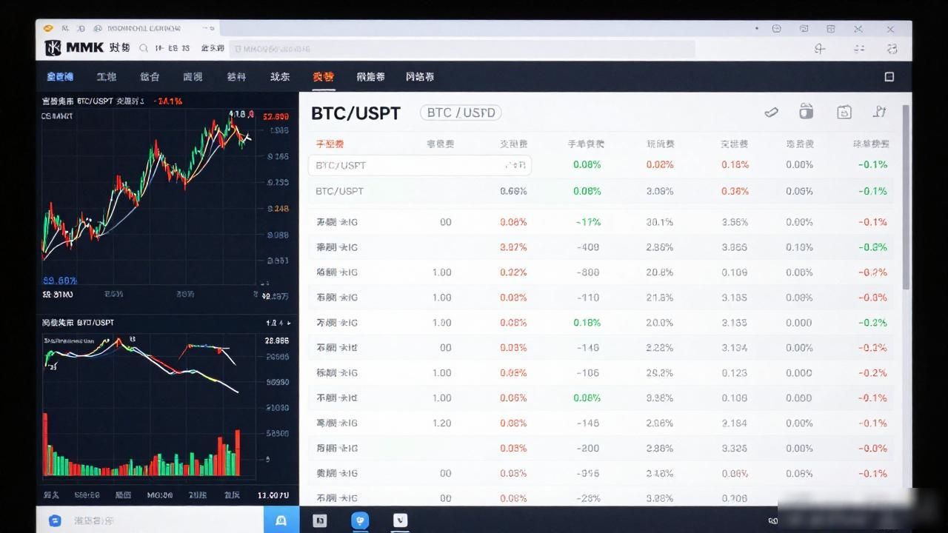Open the white square taskbar icon
Screen dimensions: 948x533
(x=400, y=520)
